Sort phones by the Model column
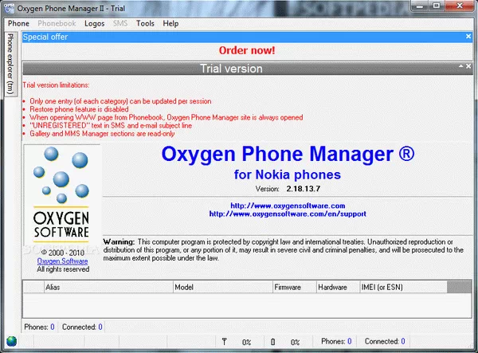478x353 pixels. tap(223, 287)
